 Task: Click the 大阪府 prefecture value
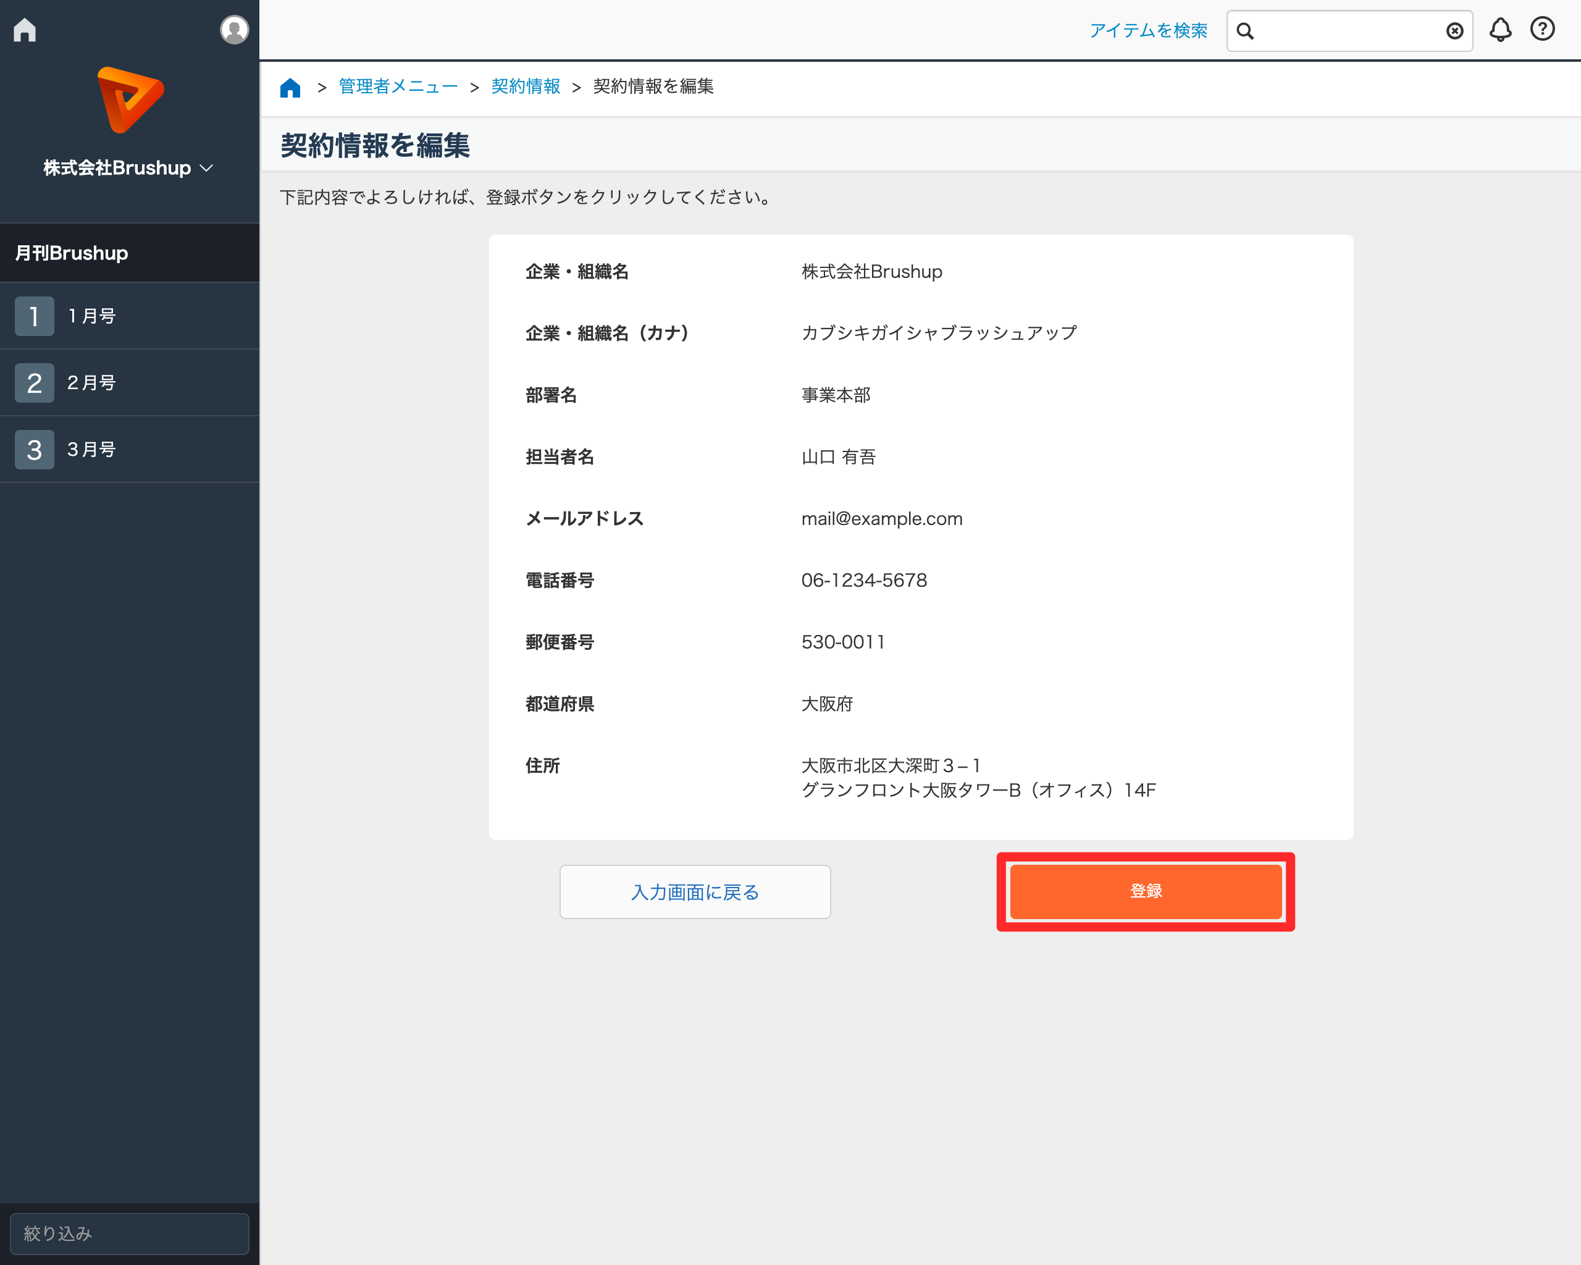coord(827,704)
